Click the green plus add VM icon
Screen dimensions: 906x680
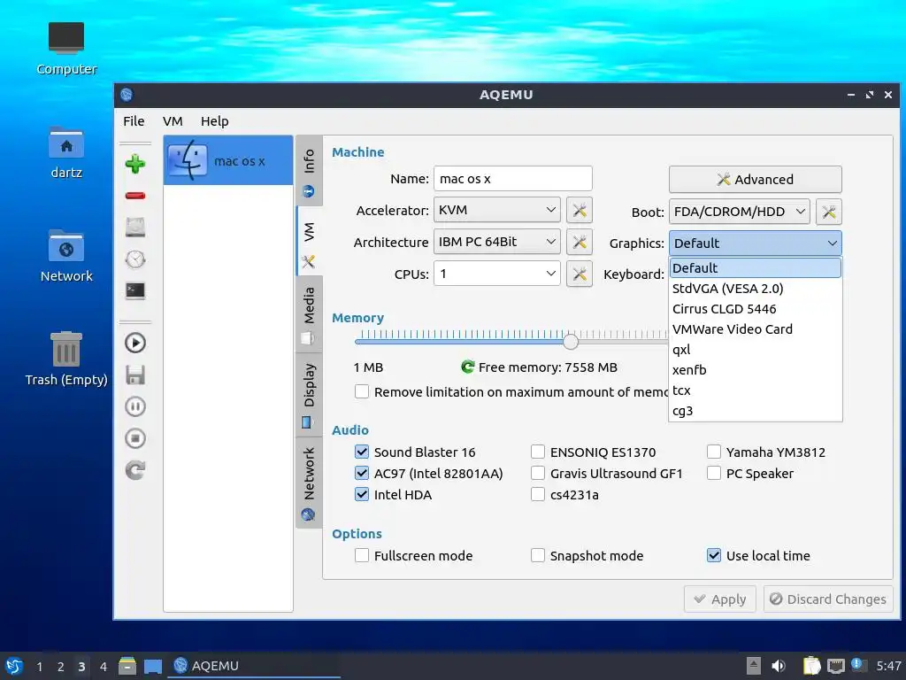(x=135, y=164)
